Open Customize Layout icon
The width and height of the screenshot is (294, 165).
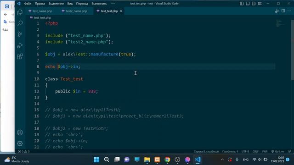(260, 4)
